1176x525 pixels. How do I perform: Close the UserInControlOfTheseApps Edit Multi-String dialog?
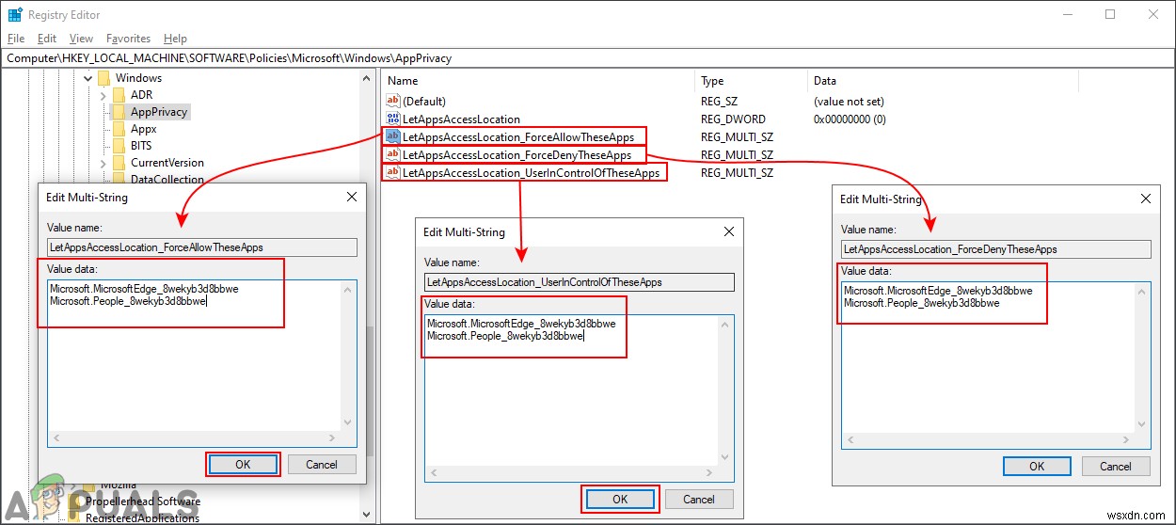(x=729, y=231)
